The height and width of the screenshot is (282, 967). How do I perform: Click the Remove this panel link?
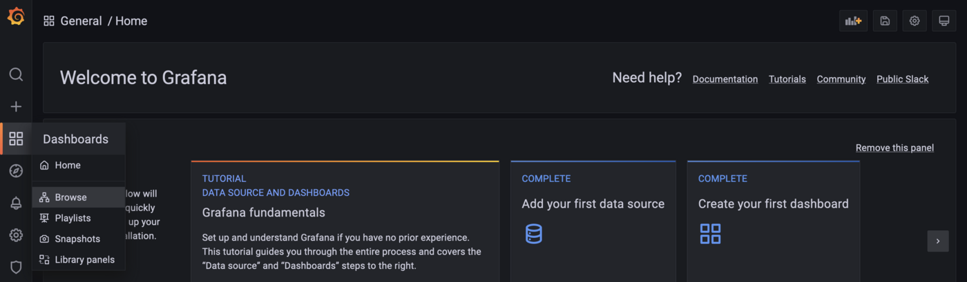tap(894, 148)
